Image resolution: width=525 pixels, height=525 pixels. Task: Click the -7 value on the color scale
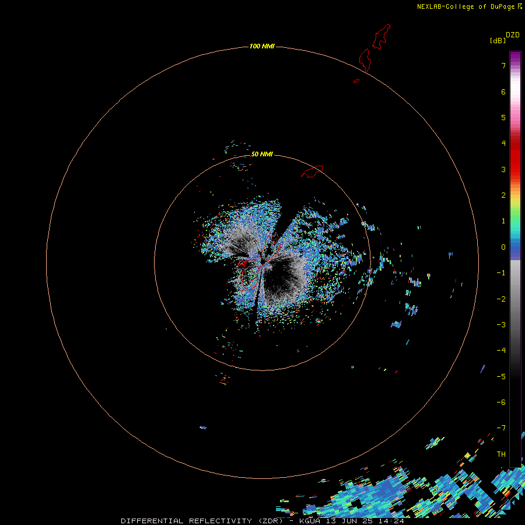(x=501, y=428)
